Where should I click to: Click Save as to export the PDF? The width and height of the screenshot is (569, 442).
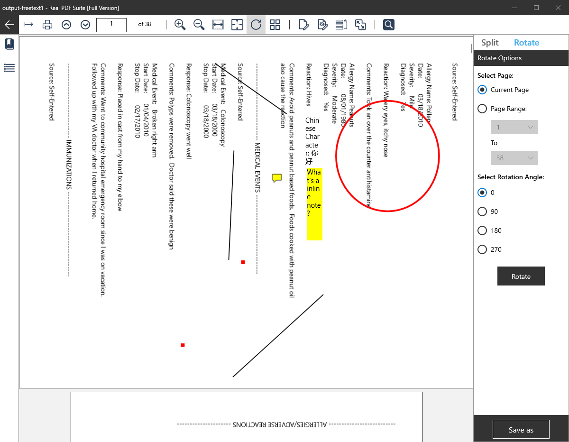pos(521,429)
